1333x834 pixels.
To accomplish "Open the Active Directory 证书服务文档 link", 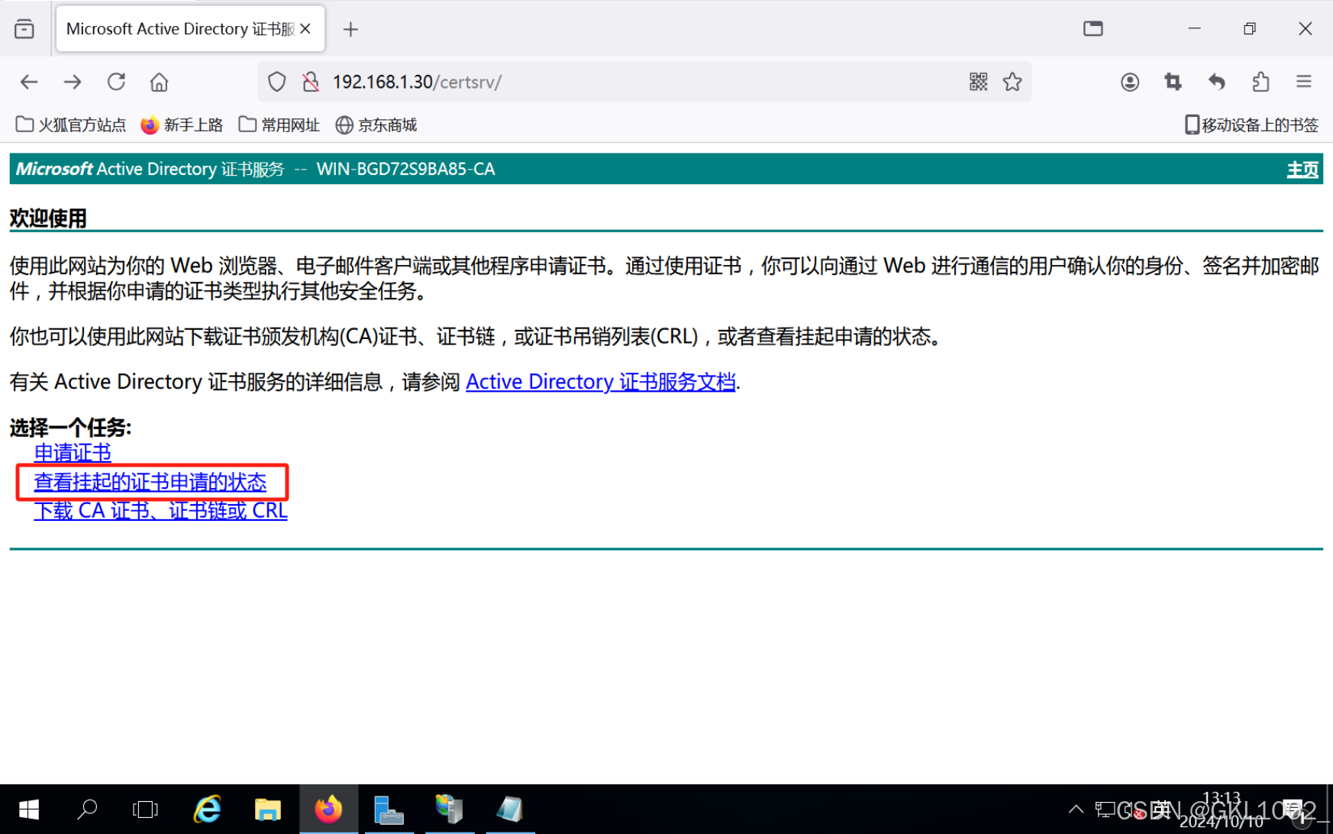I will click(601, 381).
